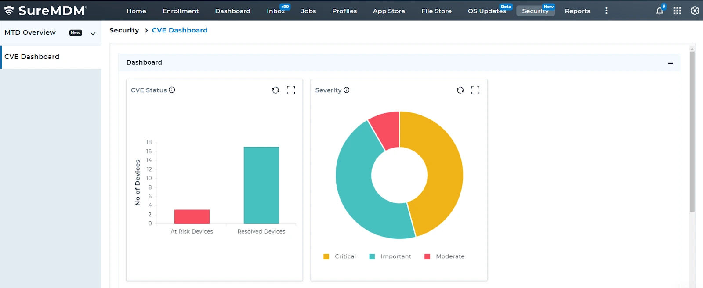Show Severity info tooltip icon
The width and height of the screenshot is (703, 288).
click(347, 90)
